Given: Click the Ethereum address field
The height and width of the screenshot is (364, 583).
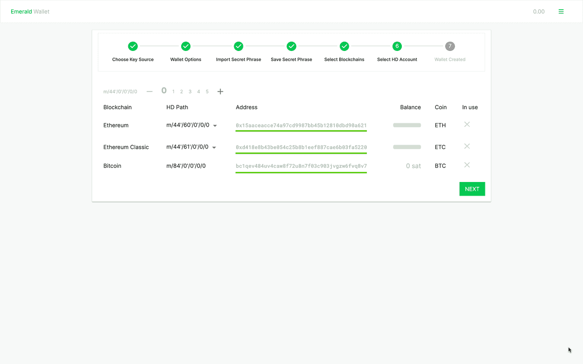Looking at the screenshot, I should [301, 125].
